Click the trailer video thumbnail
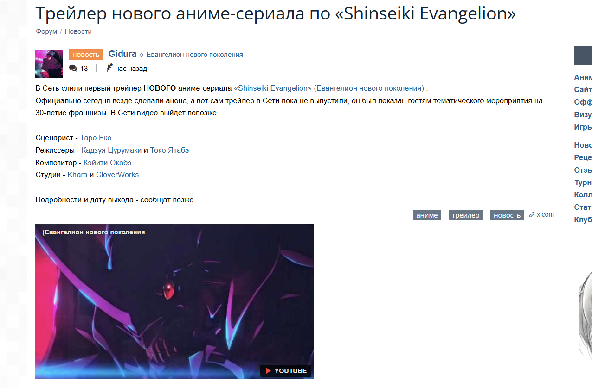This screenshot has height=388, width=592. click(x=174, y=301)
